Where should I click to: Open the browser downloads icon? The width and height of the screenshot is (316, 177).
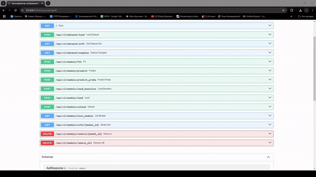[301, 10]
